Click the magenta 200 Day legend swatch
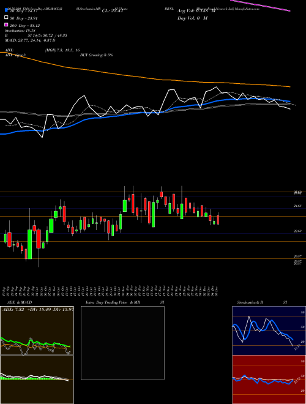 click(x=6, y=24)
